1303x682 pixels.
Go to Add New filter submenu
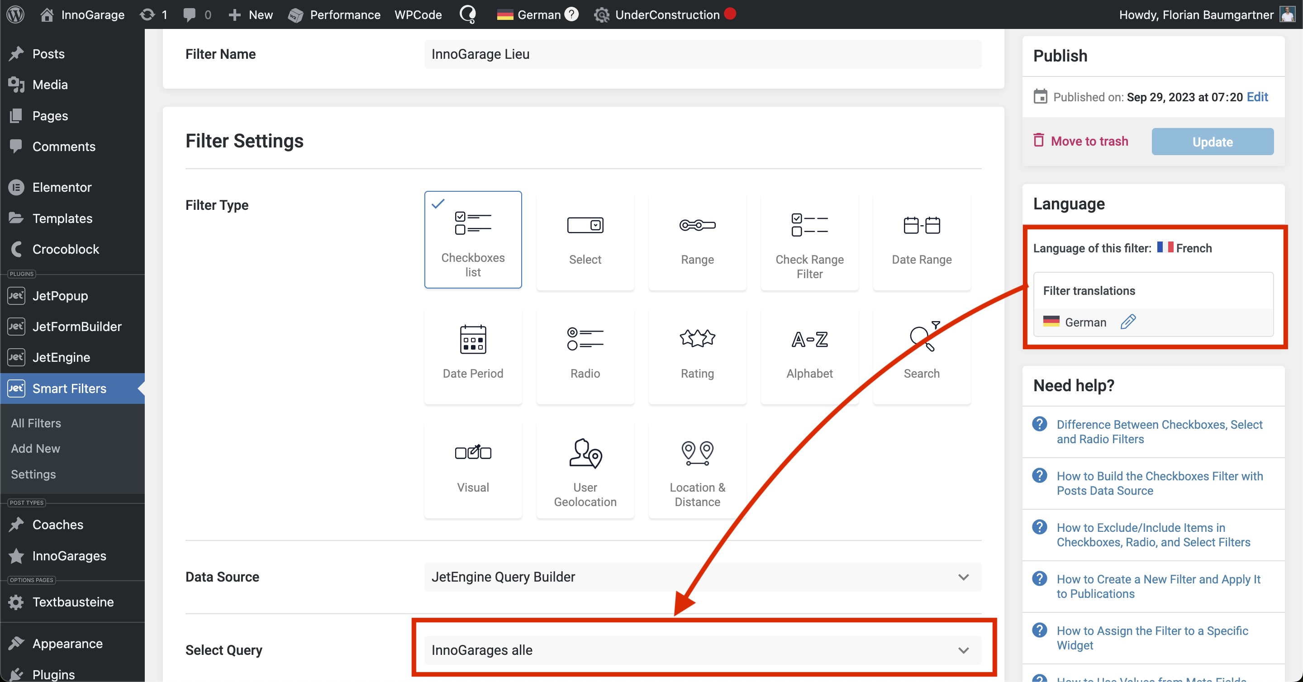pyautogui.click(x=35, y=449)
